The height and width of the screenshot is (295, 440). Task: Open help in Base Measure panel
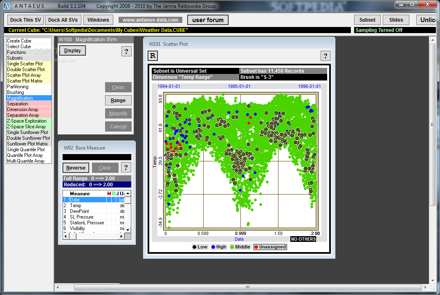click(x=126, y=168)
